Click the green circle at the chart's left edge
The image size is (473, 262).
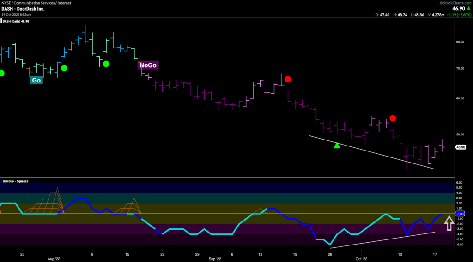click(2, 73)
